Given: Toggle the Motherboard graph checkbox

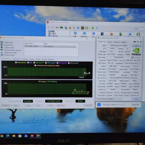Looking at the screenshot, I should pyautogui.click(x=16, y=62).
